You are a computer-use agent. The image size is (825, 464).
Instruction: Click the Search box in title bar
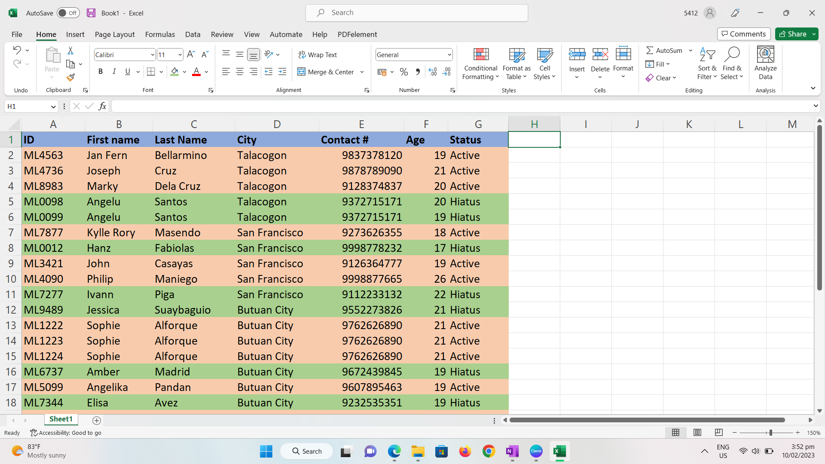[x=416, y=13]
